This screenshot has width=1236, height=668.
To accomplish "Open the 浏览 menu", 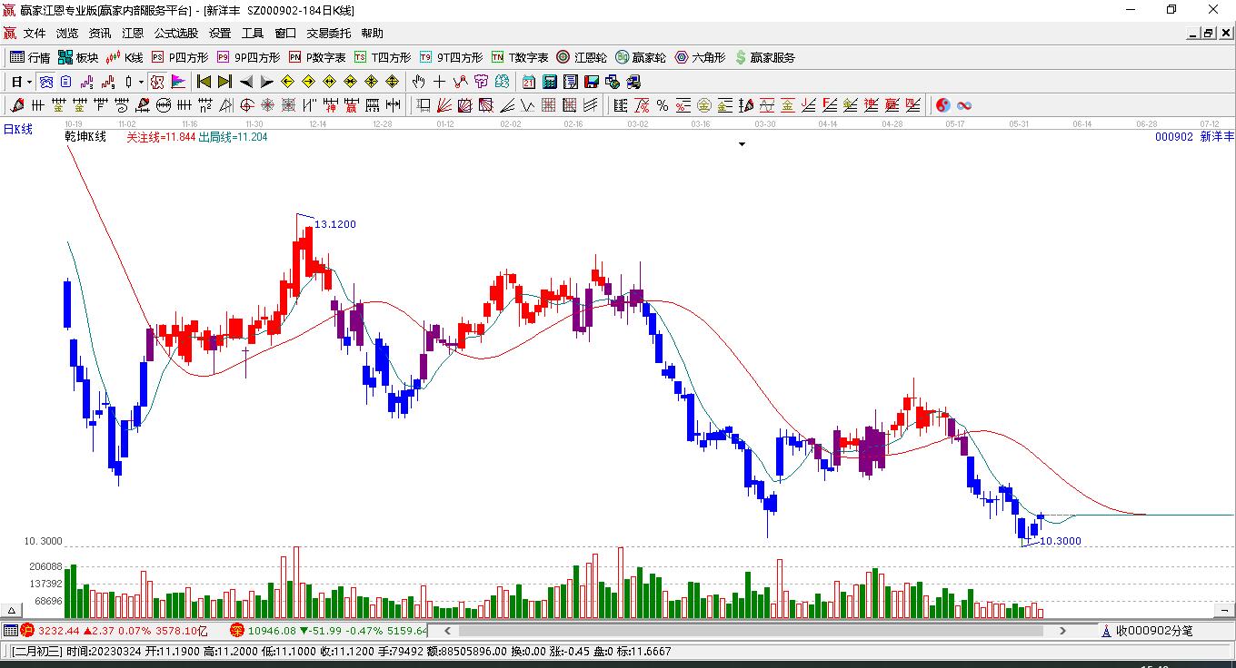I will (x=67, y=34).
